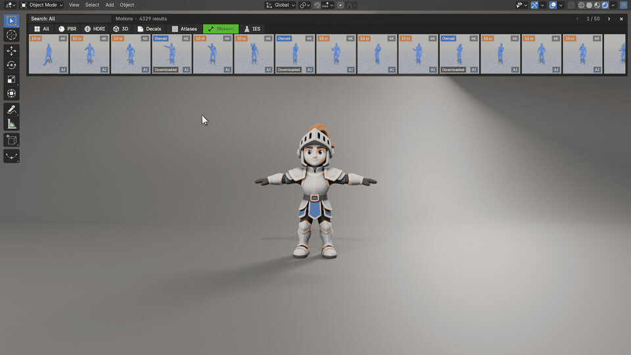Select the first Owned Downloaded motion thumbnail
This screenshot has width=631, height=355.
[x=172, y=54]
